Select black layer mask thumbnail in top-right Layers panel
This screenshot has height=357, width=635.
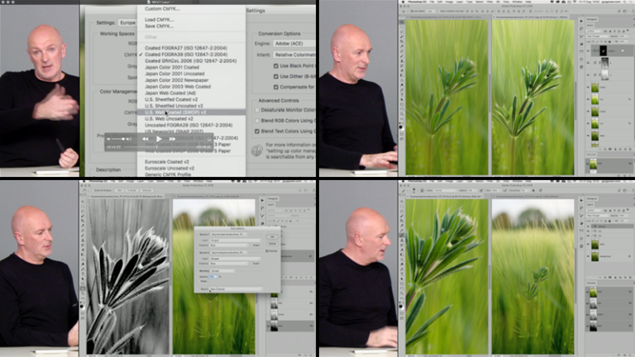tap(603, 50)
